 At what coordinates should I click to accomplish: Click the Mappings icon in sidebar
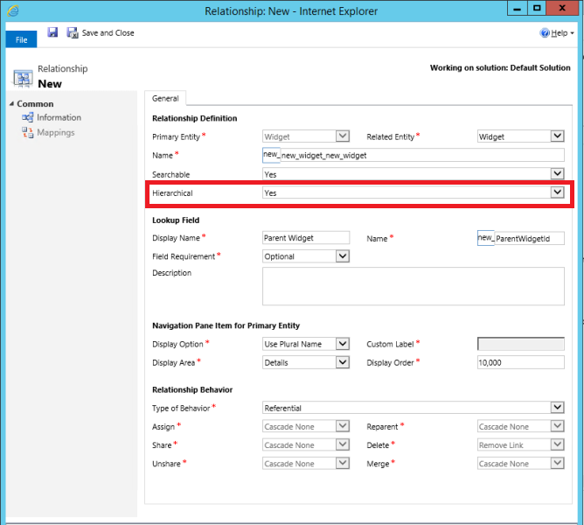pyautogui.click(x=28, y=133)
